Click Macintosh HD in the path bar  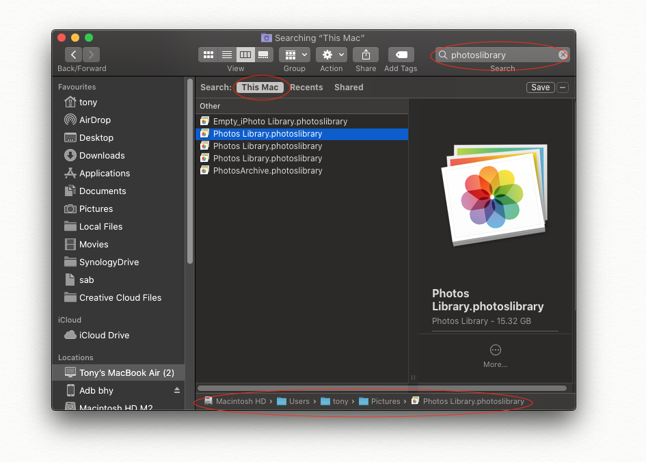[236, 401]
